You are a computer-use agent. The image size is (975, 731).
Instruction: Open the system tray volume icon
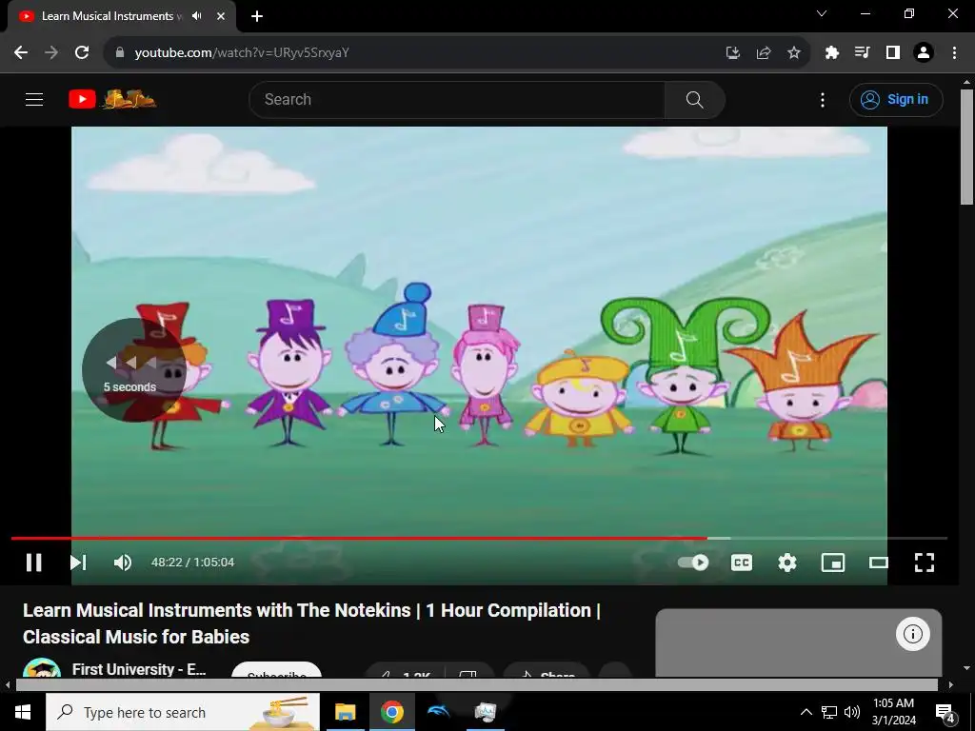tap(852, 712)
